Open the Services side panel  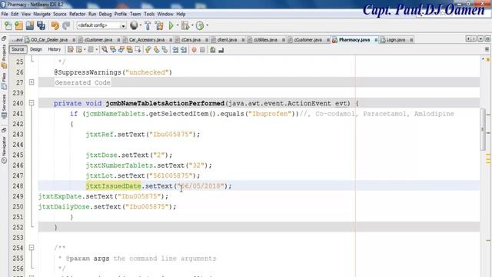click(4, 106)
